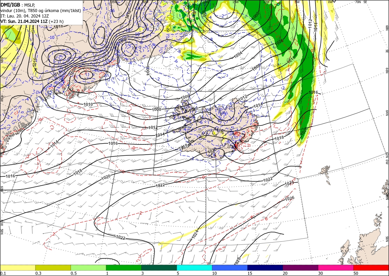Screen dimensions: 389x276
Task: Click the "0.3" legend value label
Action: click(x=38, y=273)
